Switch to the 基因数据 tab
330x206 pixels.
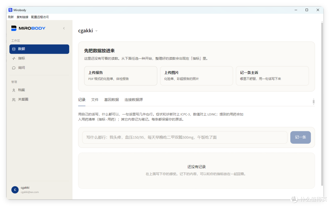click(111, 99)
